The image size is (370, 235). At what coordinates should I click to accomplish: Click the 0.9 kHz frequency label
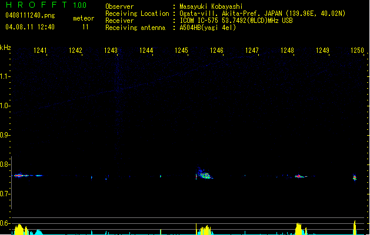(x=5, y=135)
